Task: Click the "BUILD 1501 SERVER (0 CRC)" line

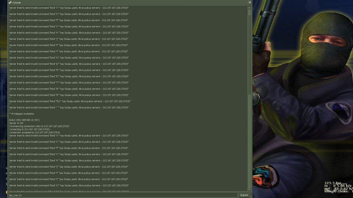Action: coord(24,120)
